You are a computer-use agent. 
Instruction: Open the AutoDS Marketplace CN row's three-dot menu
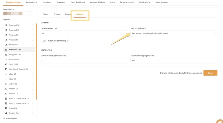click(33, 103)
